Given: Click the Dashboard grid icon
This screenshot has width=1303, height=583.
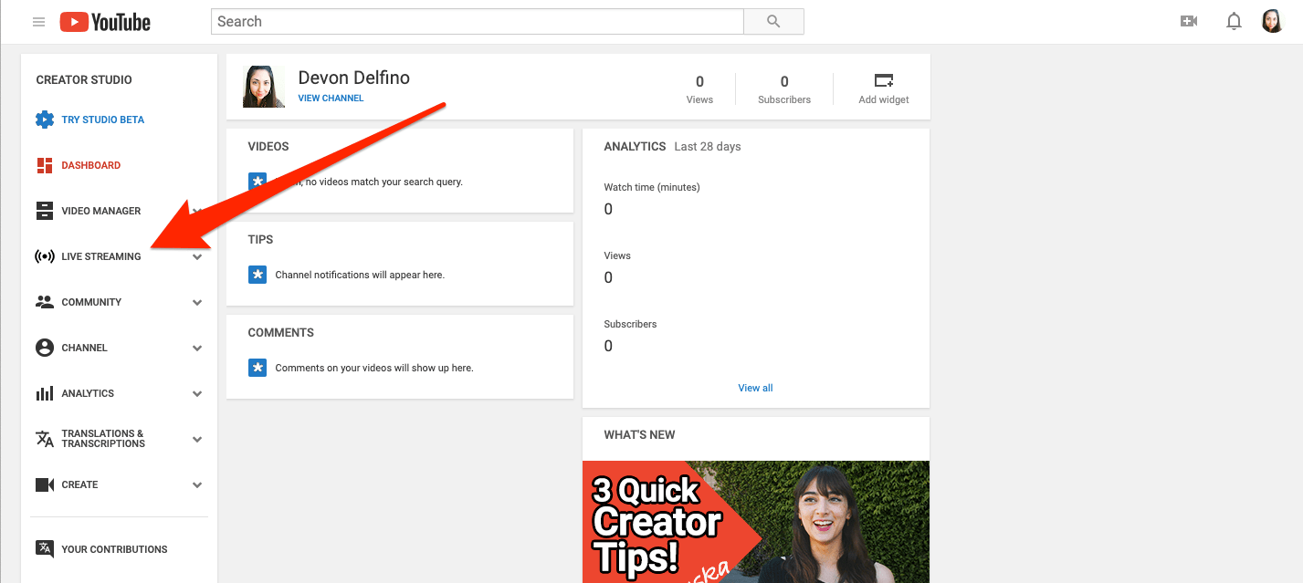Looking at the screenshot, I should tap(45, 165).
